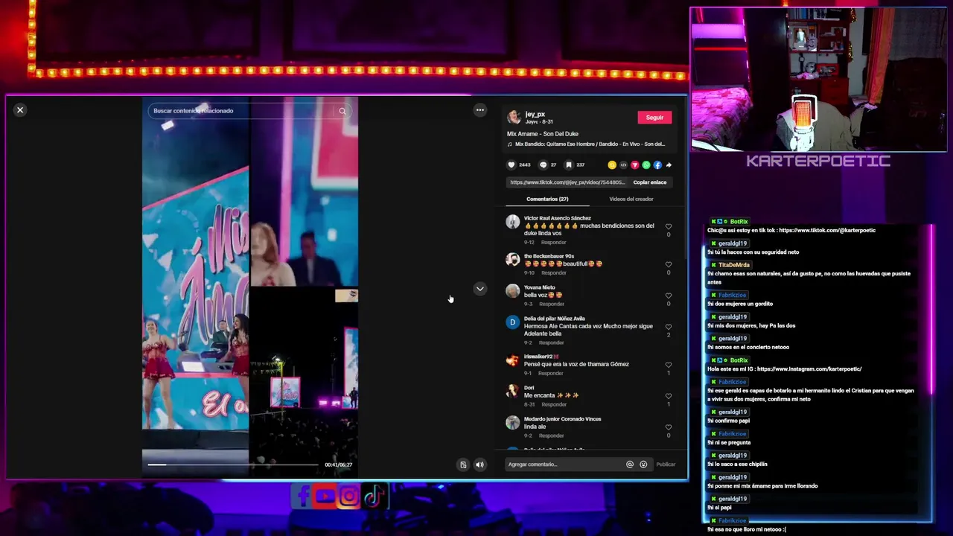
Task: Click the search magnifier icon
Action: pyautogui.click(x=342, y=111)
